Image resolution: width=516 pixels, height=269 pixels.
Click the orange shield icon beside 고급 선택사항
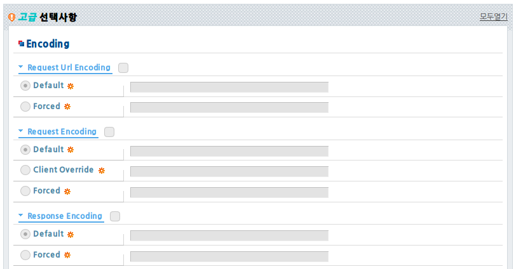(x=11, y=17)
